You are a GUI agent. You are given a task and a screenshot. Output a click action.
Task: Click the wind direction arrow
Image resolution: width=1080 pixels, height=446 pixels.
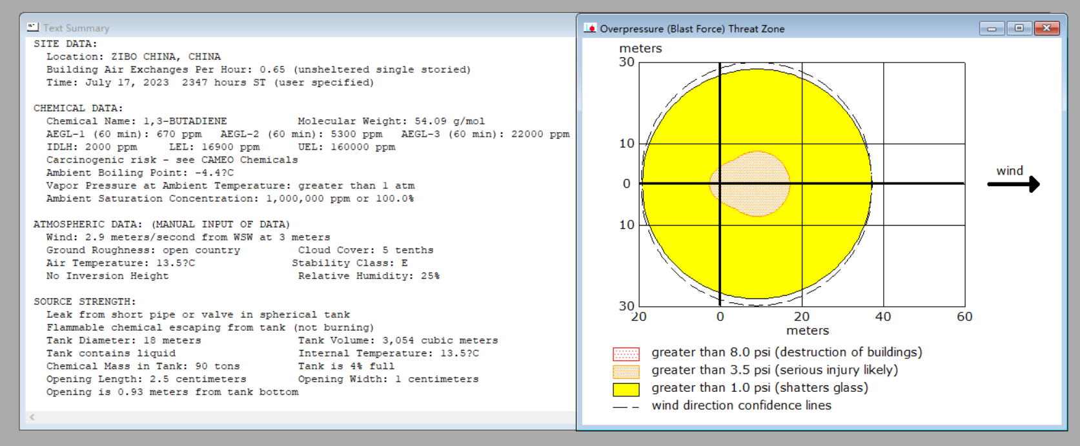click(x=1014, y=184)
